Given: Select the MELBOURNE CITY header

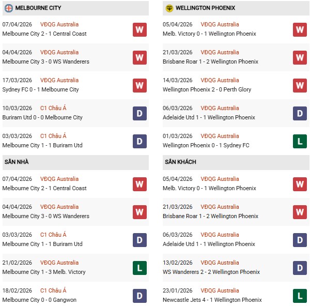Looking at the screenshot, I should click(x=38, y=8).
